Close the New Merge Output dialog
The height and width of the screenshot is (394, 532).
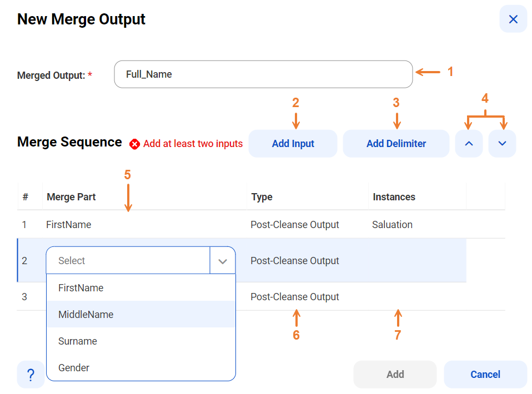(513, 19)
